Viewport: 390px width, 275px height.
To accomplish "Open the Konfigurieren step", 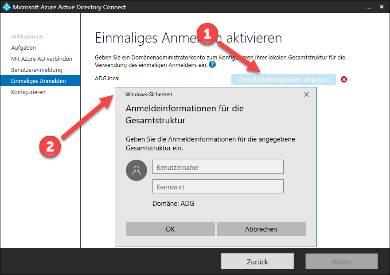I will pyautogui.click(x=28, y=92).
